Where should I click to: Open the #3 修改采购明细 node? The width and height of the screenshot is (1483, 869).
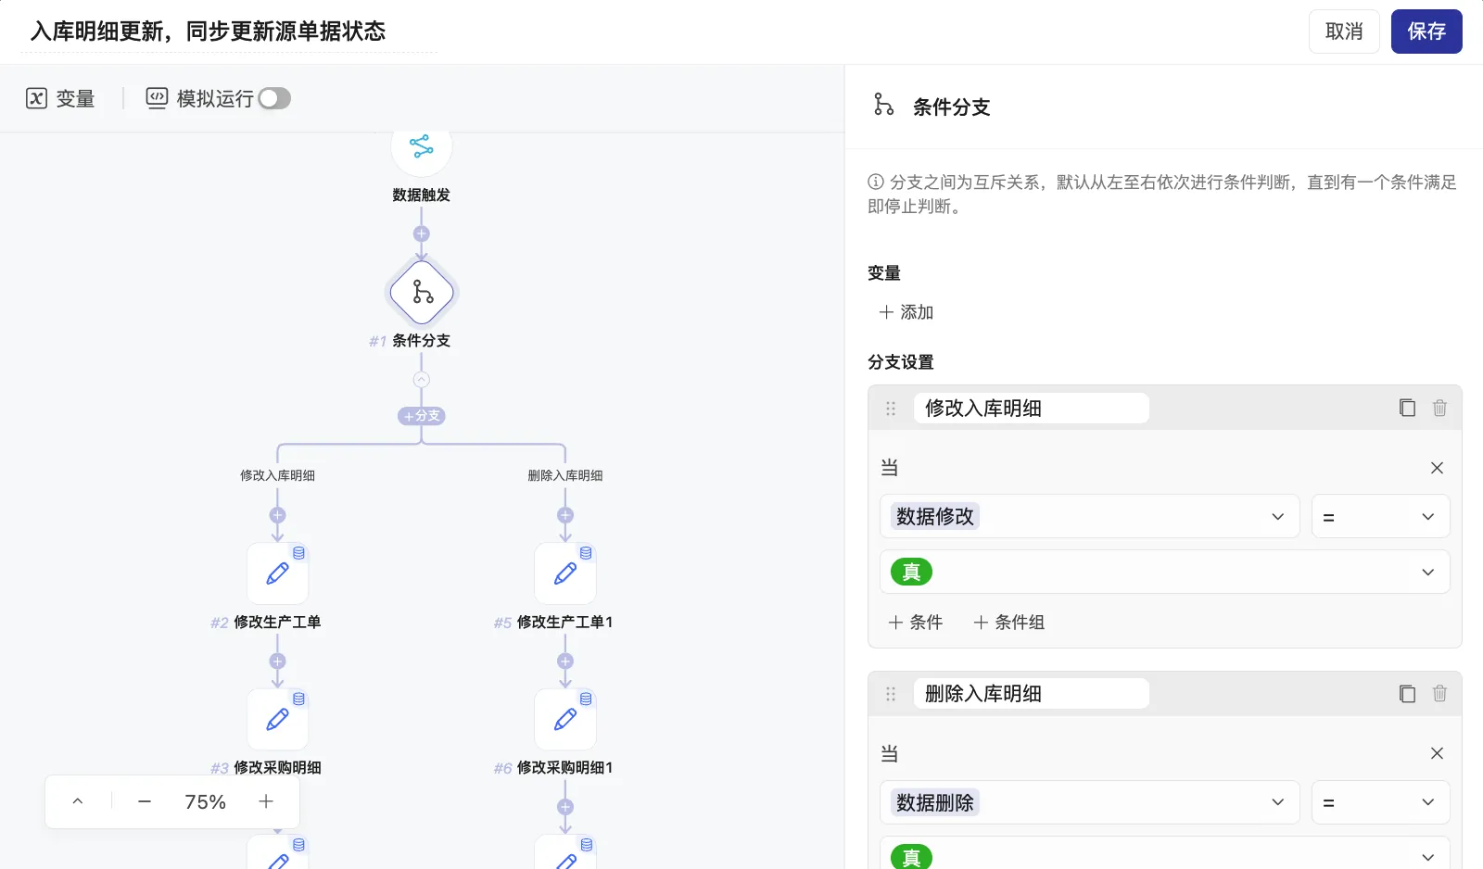point(278,720)
